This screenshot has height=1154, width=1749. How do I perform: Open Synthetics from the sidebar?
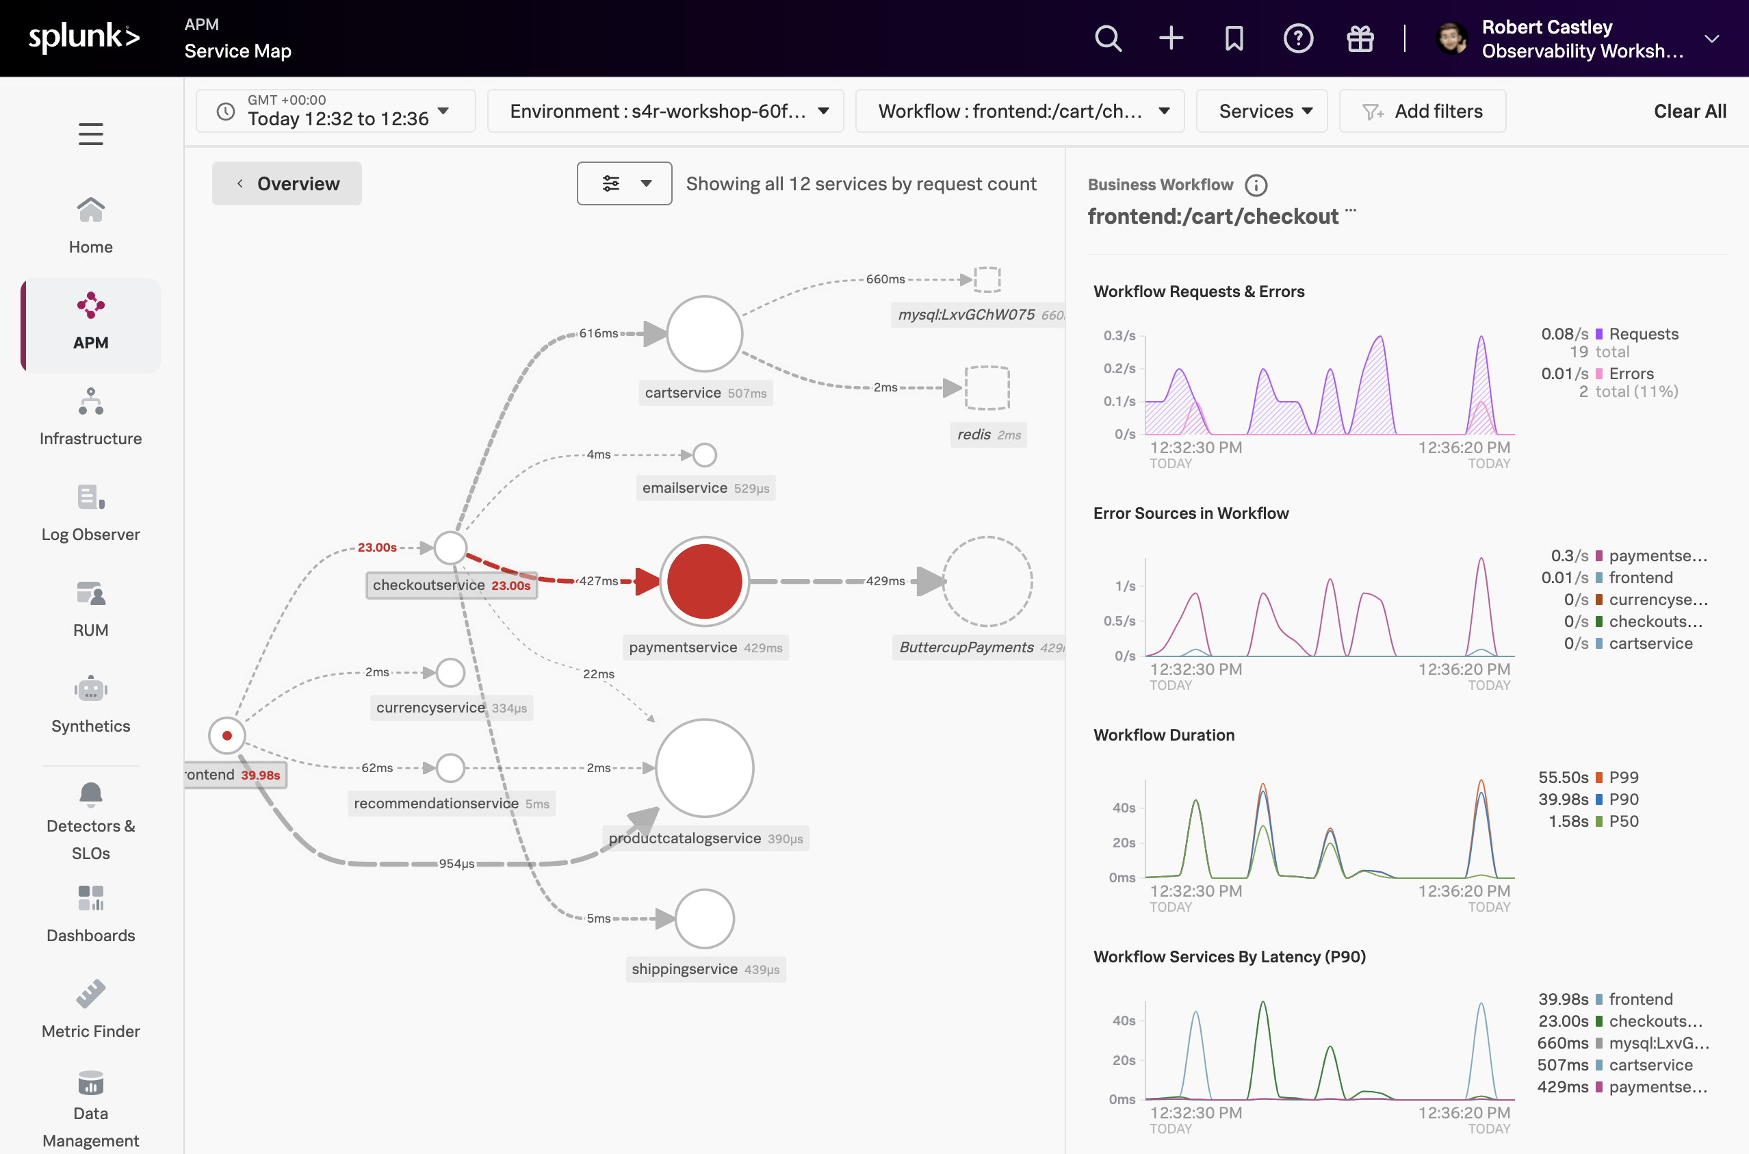(90, 704)
